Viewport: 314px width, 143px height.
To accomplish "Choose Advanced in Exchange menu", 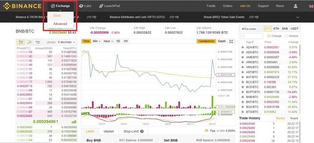I will [60, 24].
